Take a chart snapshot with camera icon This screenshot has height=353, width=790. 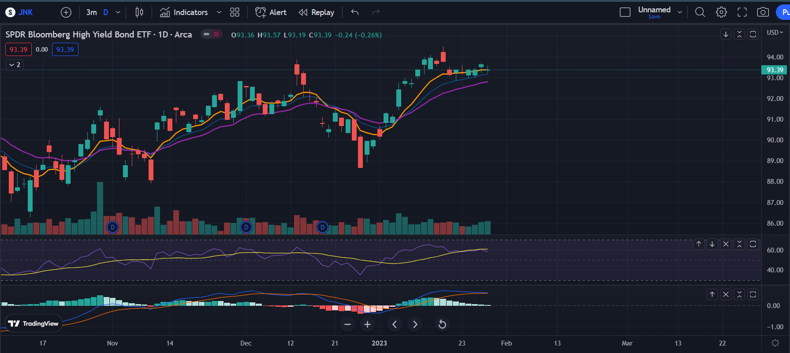point(763,12)
